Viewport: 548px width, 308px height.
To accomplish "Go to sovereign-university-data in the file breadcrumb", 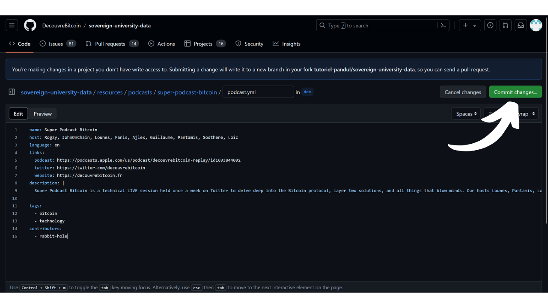I will point(56,92).
